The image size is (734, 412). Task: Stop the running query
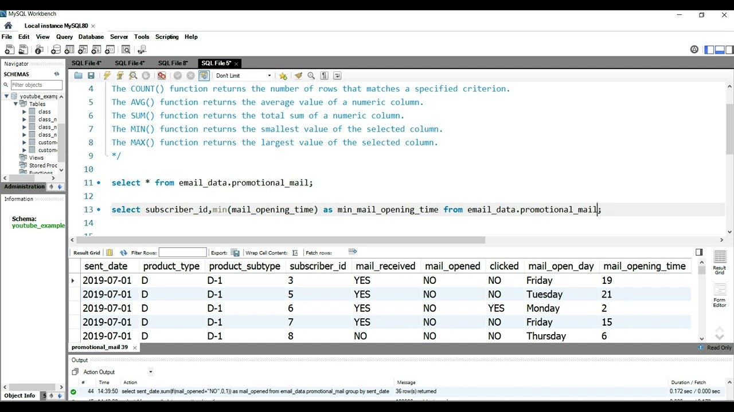coord(146,76)
